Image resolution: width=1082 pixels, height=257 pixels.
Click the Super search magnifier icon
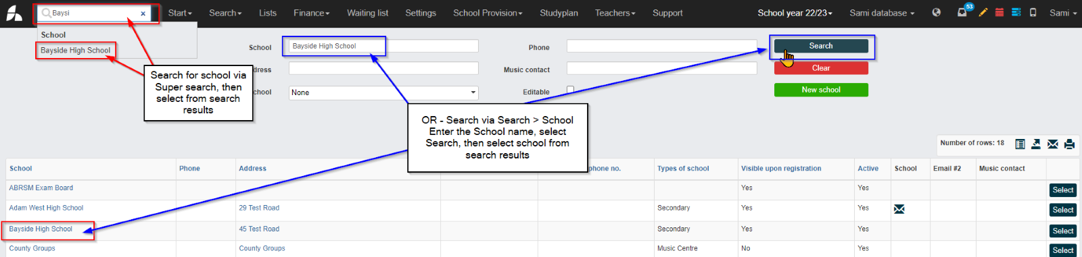click(x=46, y=13)
